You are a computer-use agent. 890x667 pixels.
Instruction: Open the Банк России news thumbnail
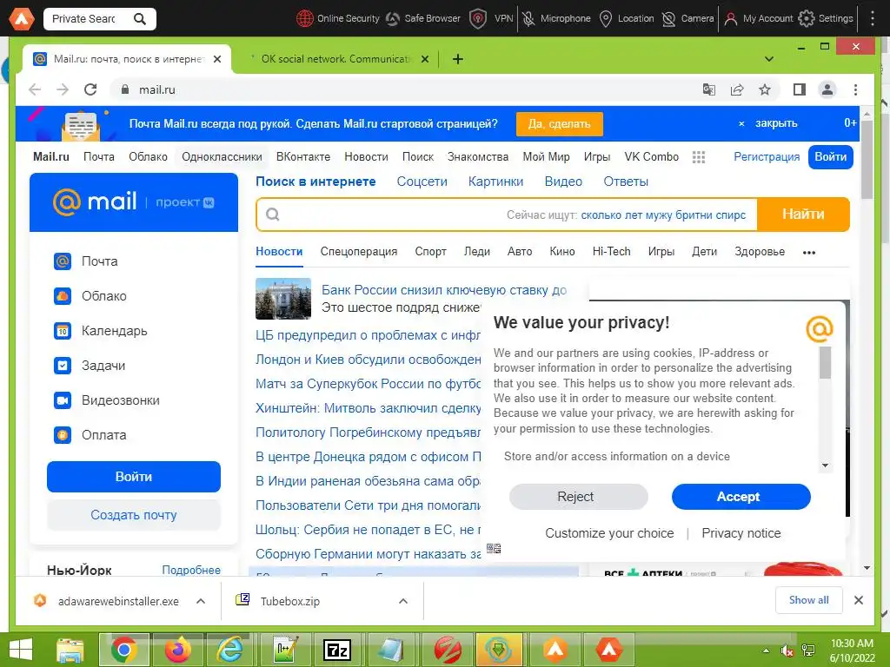(283, 299)
